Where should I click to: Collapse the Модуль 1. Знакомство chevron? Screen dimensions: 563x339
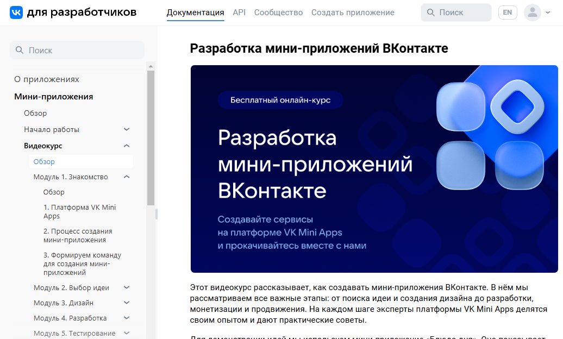127,177
